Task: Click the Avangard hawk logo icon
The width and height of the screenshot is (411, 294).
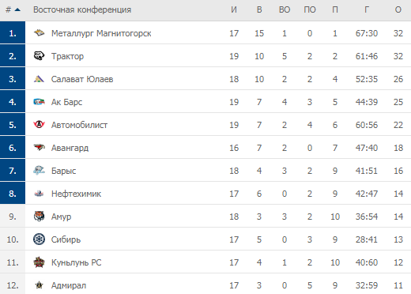Action: [x=39, y=147]
